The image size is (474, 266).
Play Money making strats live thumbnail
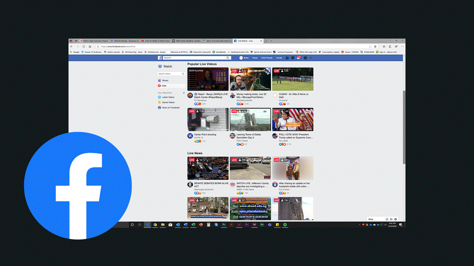[250, 79]
